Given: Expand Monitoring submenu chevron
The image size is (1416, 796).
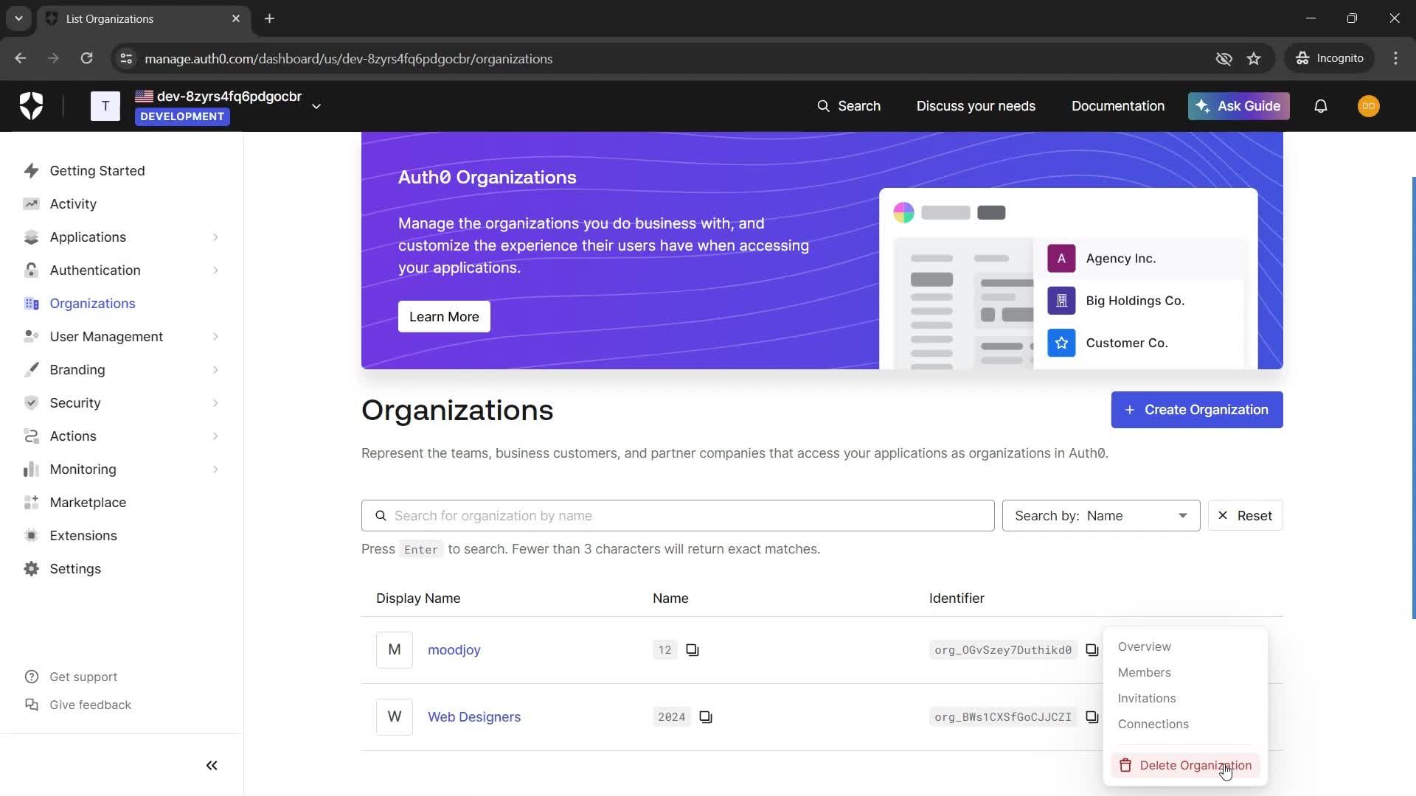Looking at the screenshot, I should (x=215, y=469).
